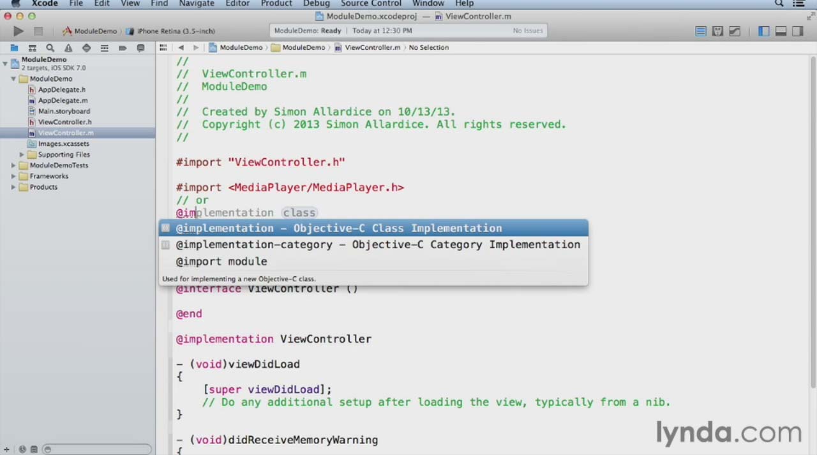The width and height of the screenshot is (817, 455).
Task: Expand the Supporting Files group
Action: point(22,154)
